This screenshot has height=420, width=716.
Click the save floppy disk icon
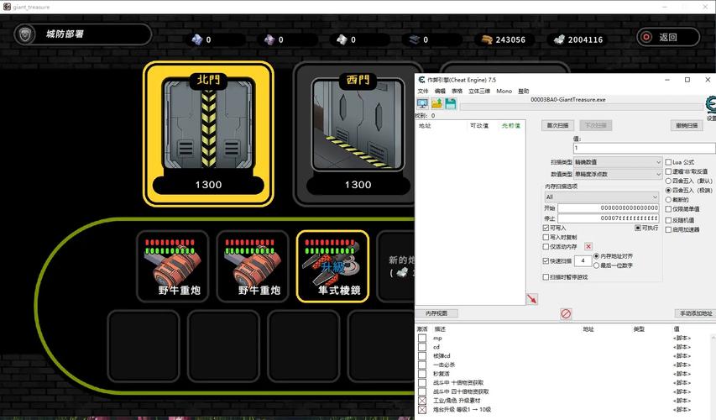(450, 103)
